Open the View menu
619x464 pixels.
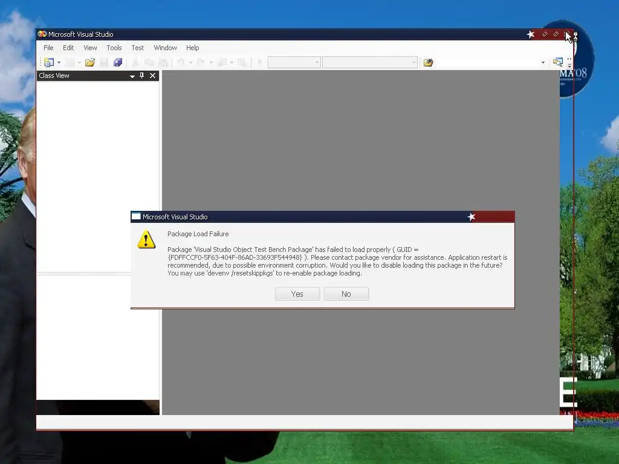pyautogui.click(x=91, y=48)
